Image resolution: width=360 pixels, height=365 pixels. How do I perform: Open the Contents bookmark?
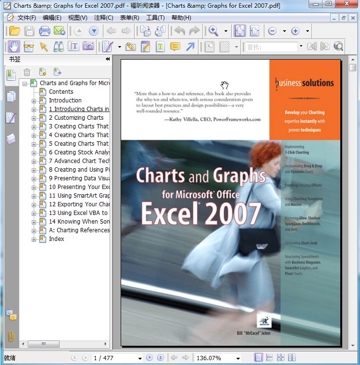pos(61,92)
